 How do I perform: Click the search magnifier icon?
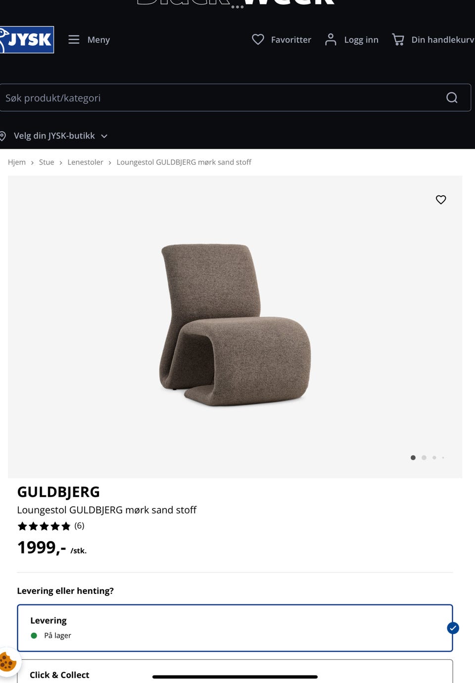coord(451,97)
